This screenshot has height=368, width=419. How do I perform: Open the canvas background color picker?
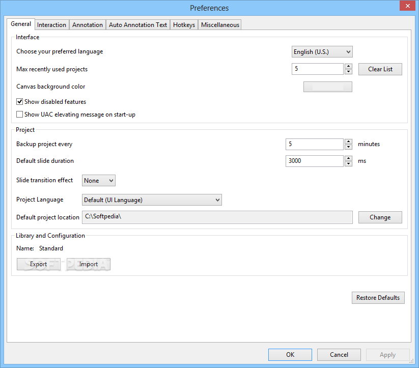[x=327, y=87]
